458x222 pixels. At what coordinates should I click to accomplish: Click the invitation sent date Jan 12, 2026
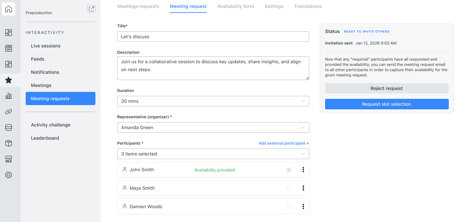(376, 43)
